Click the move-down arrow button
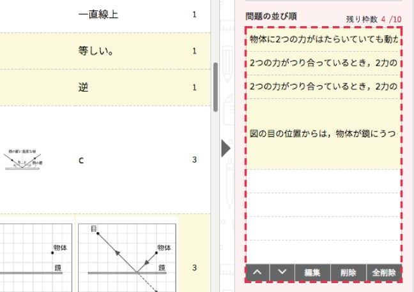414x292 pixels. tap(282, 272)
